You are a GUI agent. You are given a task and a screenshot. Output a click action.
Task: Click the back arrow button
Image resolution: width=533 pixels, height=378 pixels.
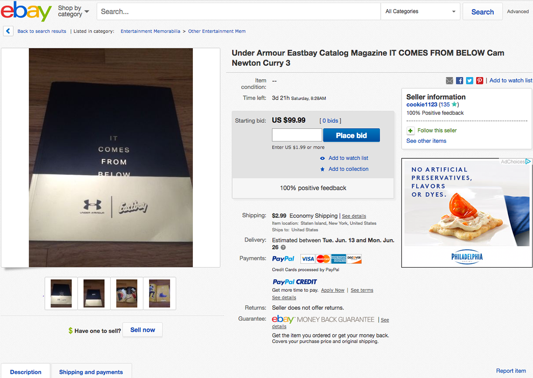coord(8,31)
